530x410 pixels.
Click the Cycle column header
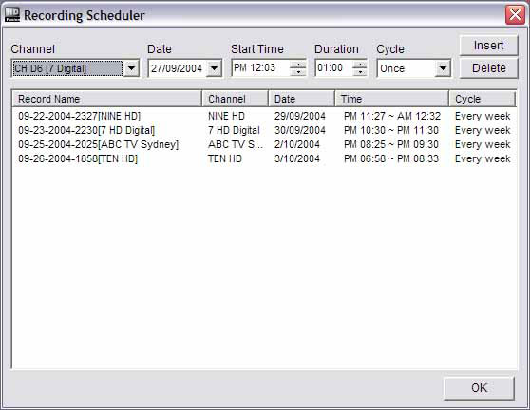pos(483,99)
